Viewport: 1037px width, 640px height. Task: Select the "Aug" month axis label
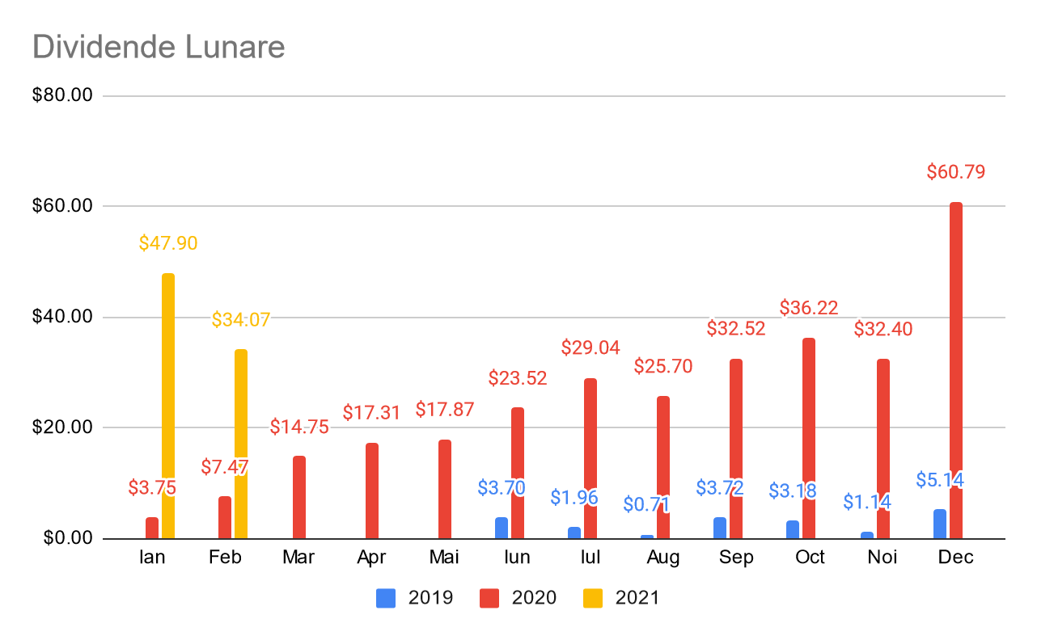pyautogui.click(x=663, y=558)
